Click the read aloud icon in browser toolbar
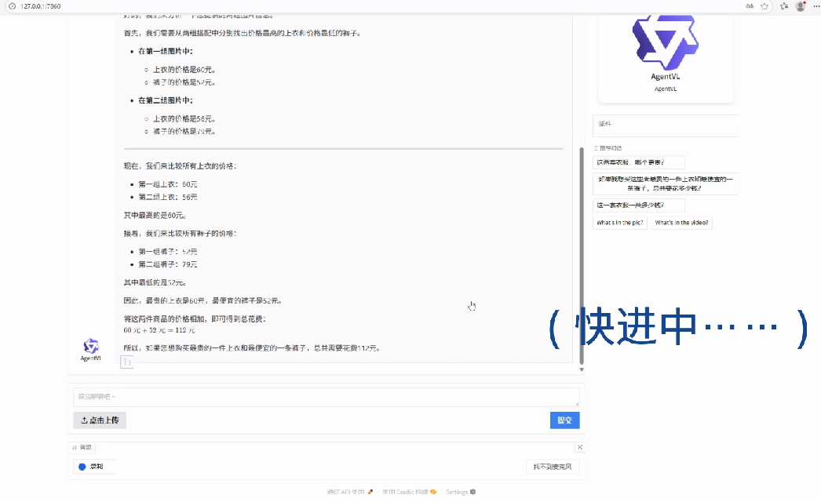821x502 pixels. tap(750, 6)
